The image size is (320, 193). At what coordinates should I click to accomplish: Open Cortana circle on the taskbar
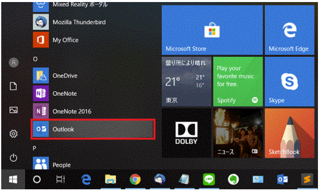point(37,179)
